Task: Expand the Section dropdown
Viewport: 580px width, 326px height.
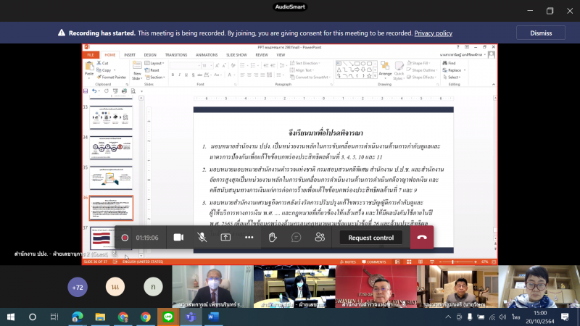Action: click(x=155, y=78)
